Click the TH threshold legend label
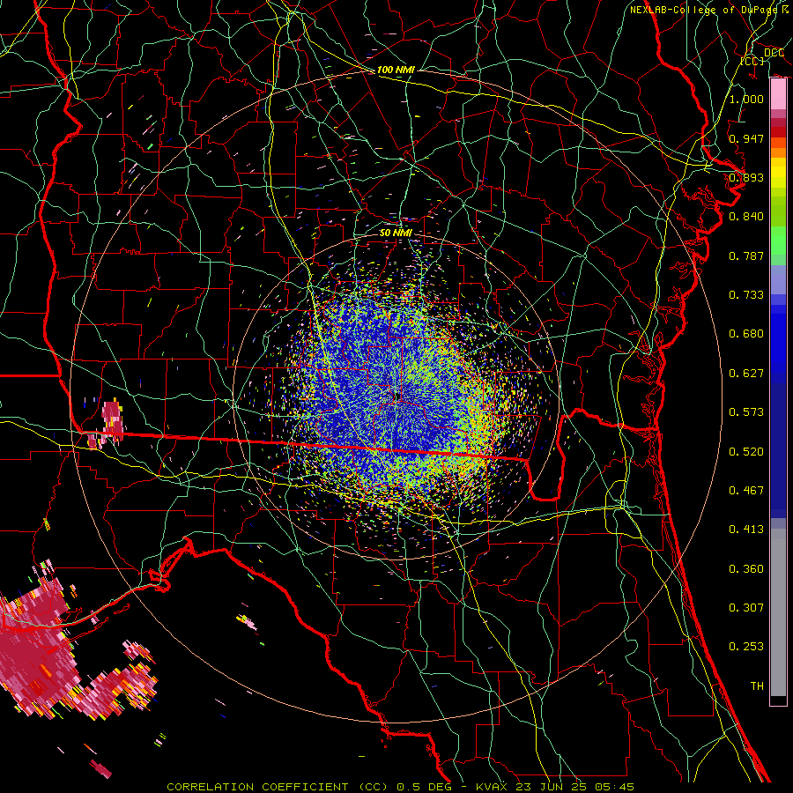The height and width of the screenshot is (793, 793). point(757,686)
